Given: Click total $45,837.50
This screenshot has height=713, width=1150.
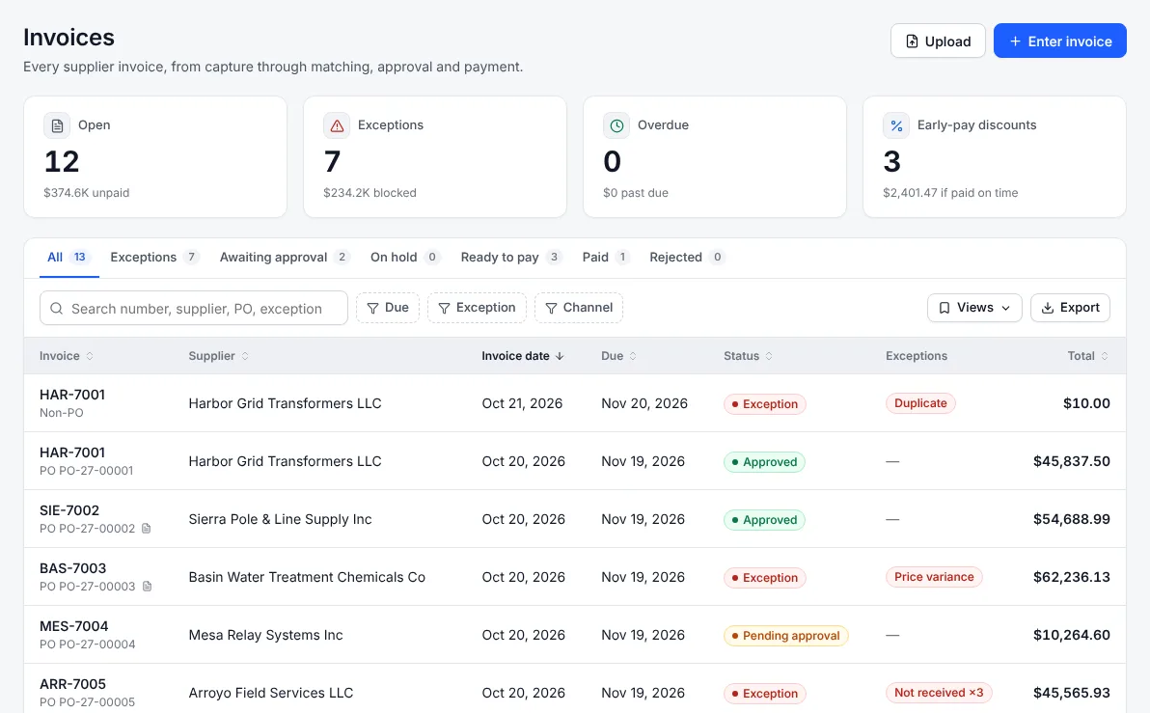Looking at the screenshot, I should (1072, 461).
